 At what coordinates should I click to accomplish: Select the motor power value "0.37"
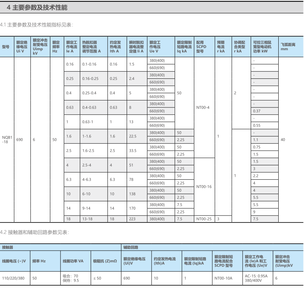pos(257,111)
